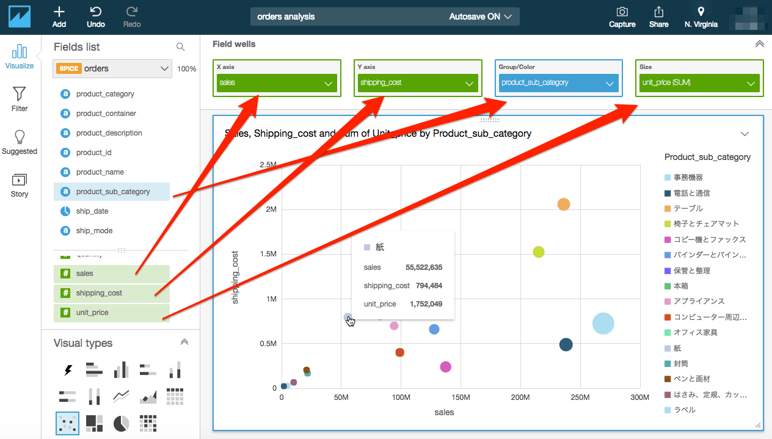Click the Undo icon

[95, 16]
